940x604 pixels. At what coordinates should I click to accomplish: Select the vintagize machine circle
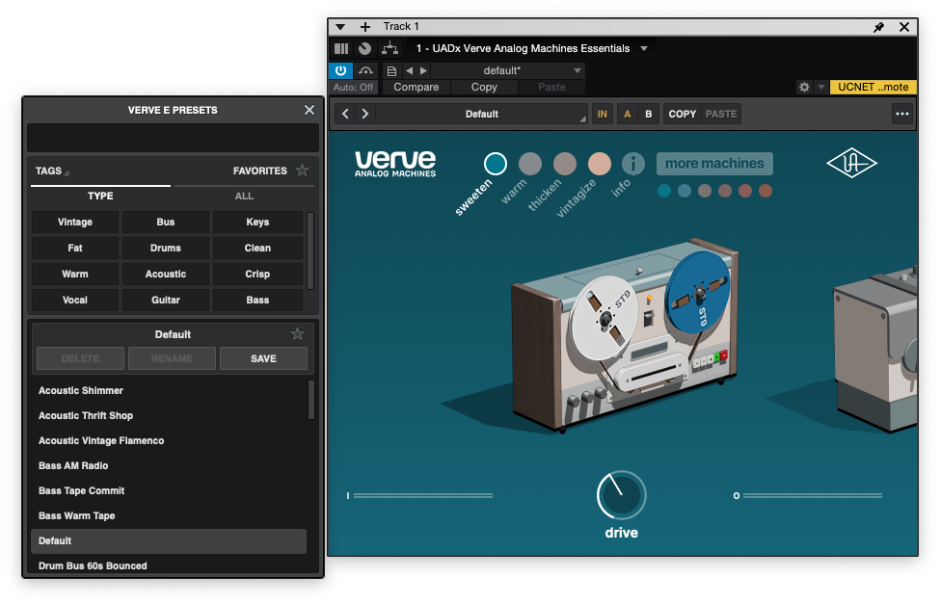point(600,164)
